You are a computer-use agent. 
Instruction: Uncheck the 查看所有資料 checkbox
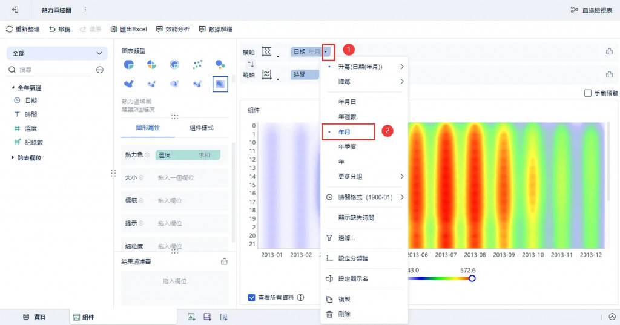coord(251,297)
